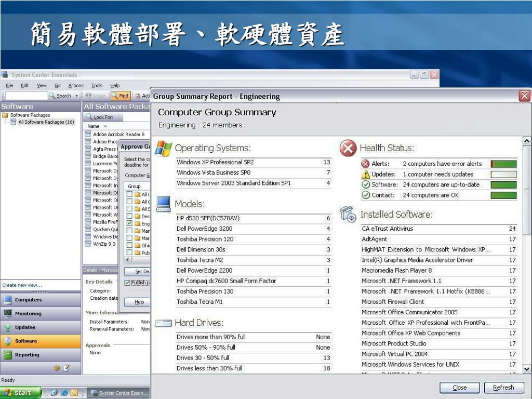Open the Help menu
This screenshot has width=532, height=399.
(115, 86)
